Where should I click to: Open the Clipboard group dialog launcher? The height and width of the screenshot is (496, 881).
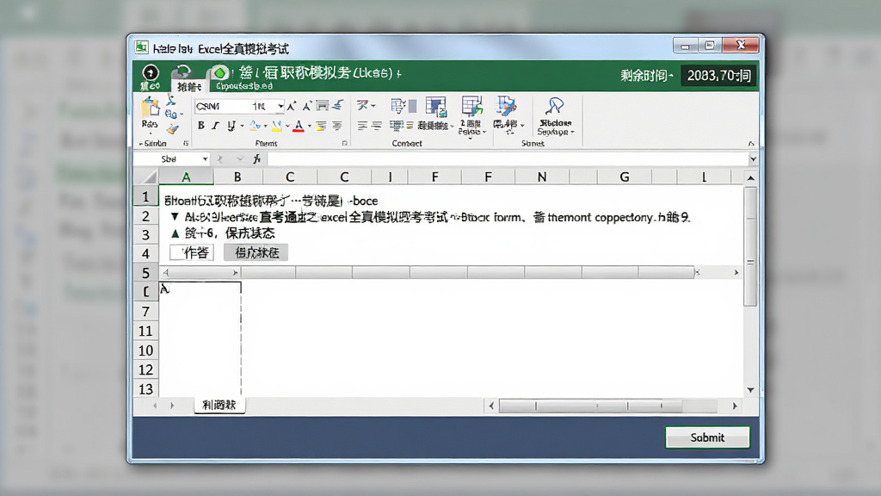pyautogui.click(x=186, y=144)
